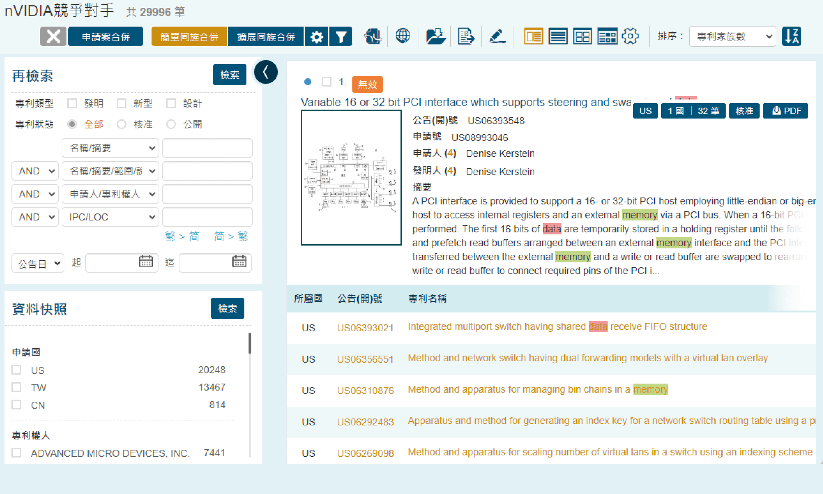Switch to image-and-text list view icon
This screenshot has height=494, width=823.
pos(533,36)
